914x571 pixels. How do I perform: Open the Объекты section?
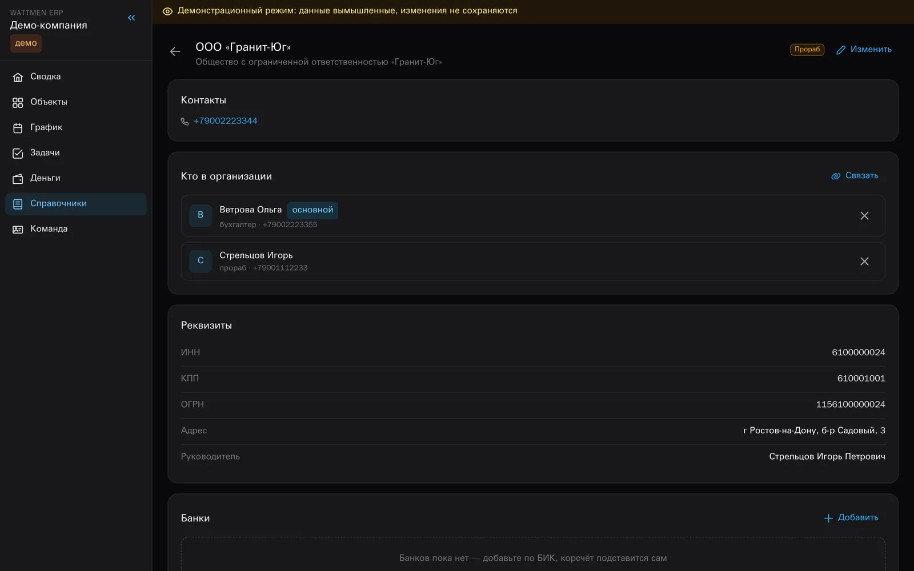pyautogui.click(x=76, y=102)
